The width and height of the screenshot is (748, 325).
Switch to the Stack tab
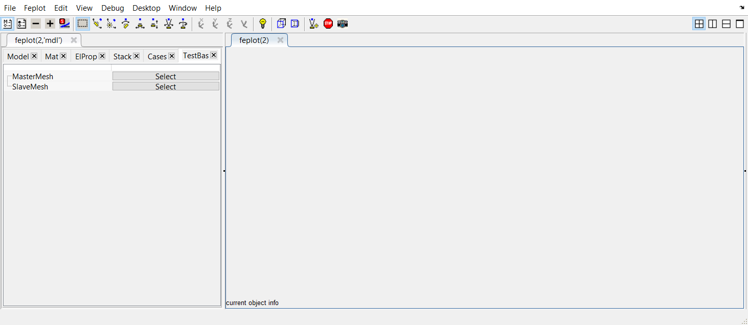tap(122, 57)
